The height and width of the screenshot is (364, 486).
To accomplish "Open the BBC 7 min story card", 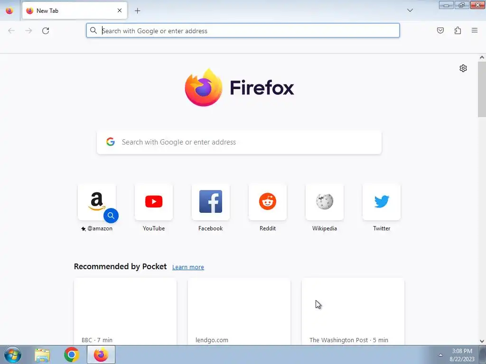I will tap(125, 311).
